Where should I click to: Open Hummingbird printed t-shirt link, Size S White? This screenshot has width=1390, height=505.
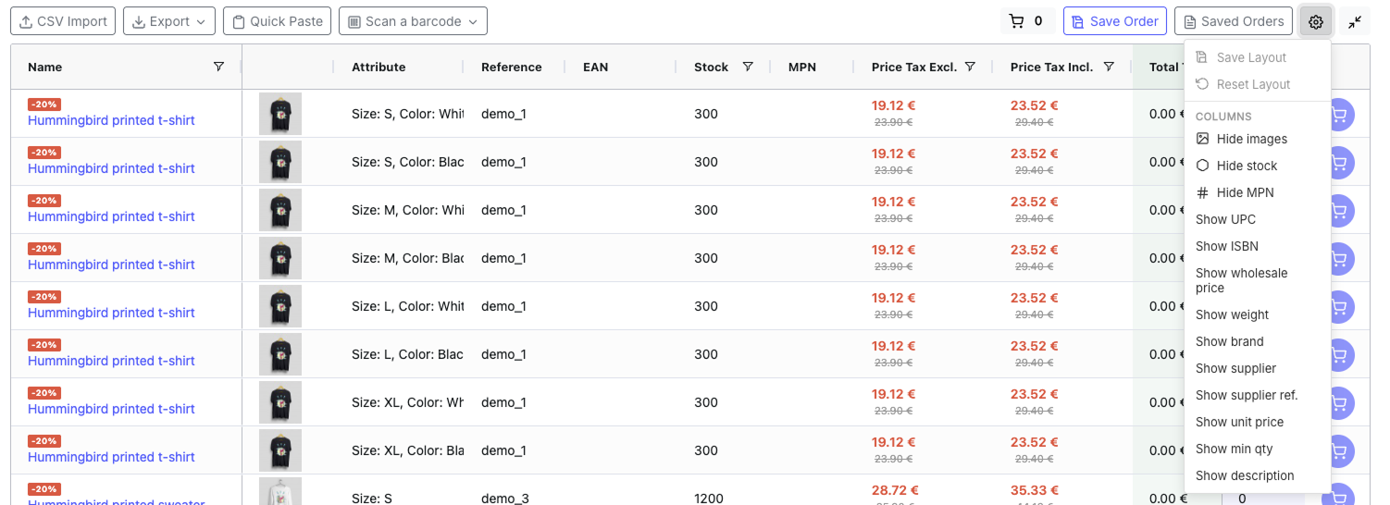point(111,120)
